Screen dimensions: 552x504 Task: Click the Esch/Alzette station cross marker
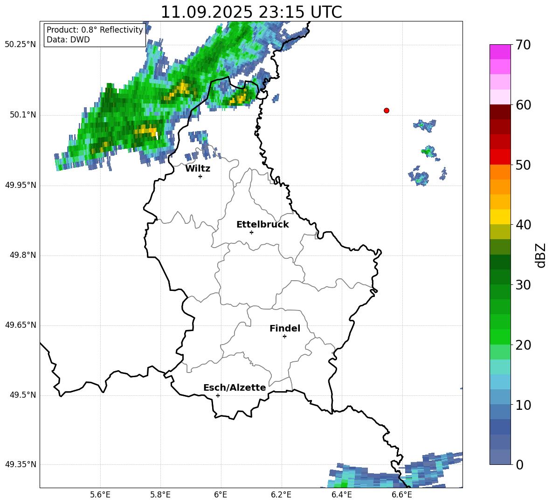pos(218,395)
